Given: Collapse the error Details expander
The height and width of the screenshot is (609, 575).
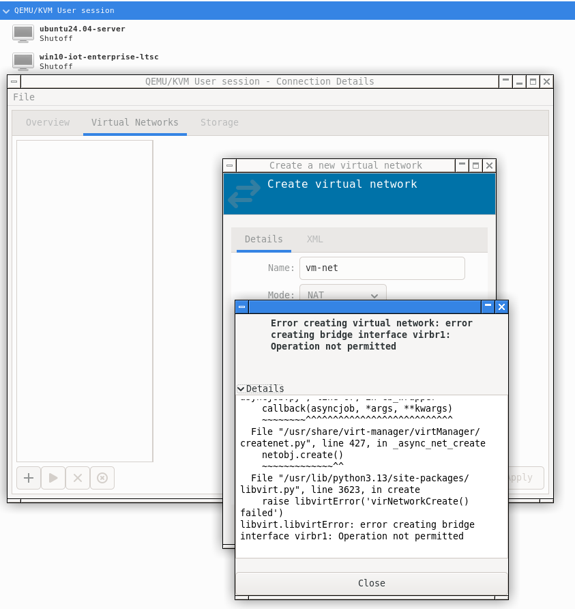Looking at the screenshot, I should point(261,388).
